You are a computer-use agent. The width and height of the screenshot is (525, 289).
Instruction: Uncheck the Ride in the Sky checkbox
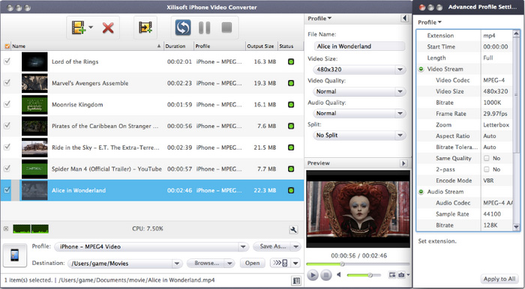point(7,147)
